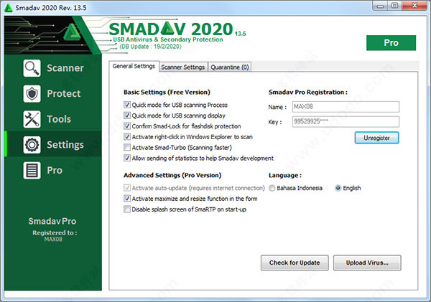Go to Settings section label

[x=65, y=145]
